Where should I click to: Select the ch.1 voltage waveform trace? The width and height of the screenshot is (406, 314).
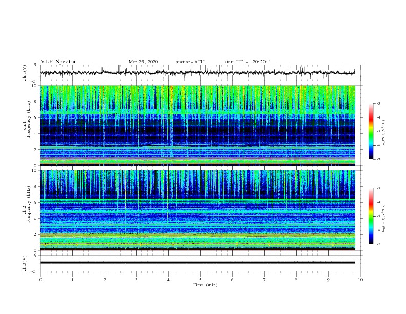coord(197,73)
